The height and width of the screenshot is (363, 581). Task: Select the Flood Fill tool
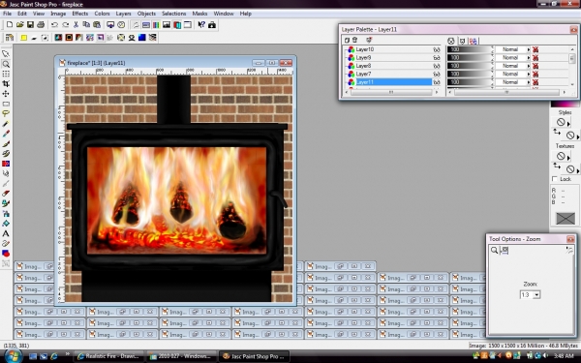coord(6,224)
